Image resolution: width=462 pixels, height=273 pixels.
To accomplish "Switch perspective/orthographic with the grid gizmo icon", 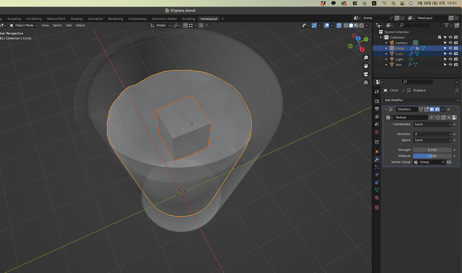I will tap(366, 82).
